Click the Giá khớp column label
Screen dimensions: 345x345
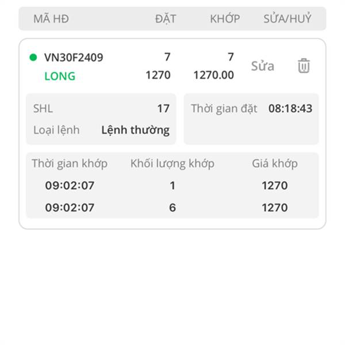pyautogui.click(x=275, y=163)
